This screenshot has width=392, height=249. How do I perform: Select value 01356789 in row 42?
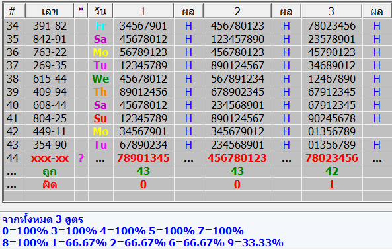click(331, 131)
